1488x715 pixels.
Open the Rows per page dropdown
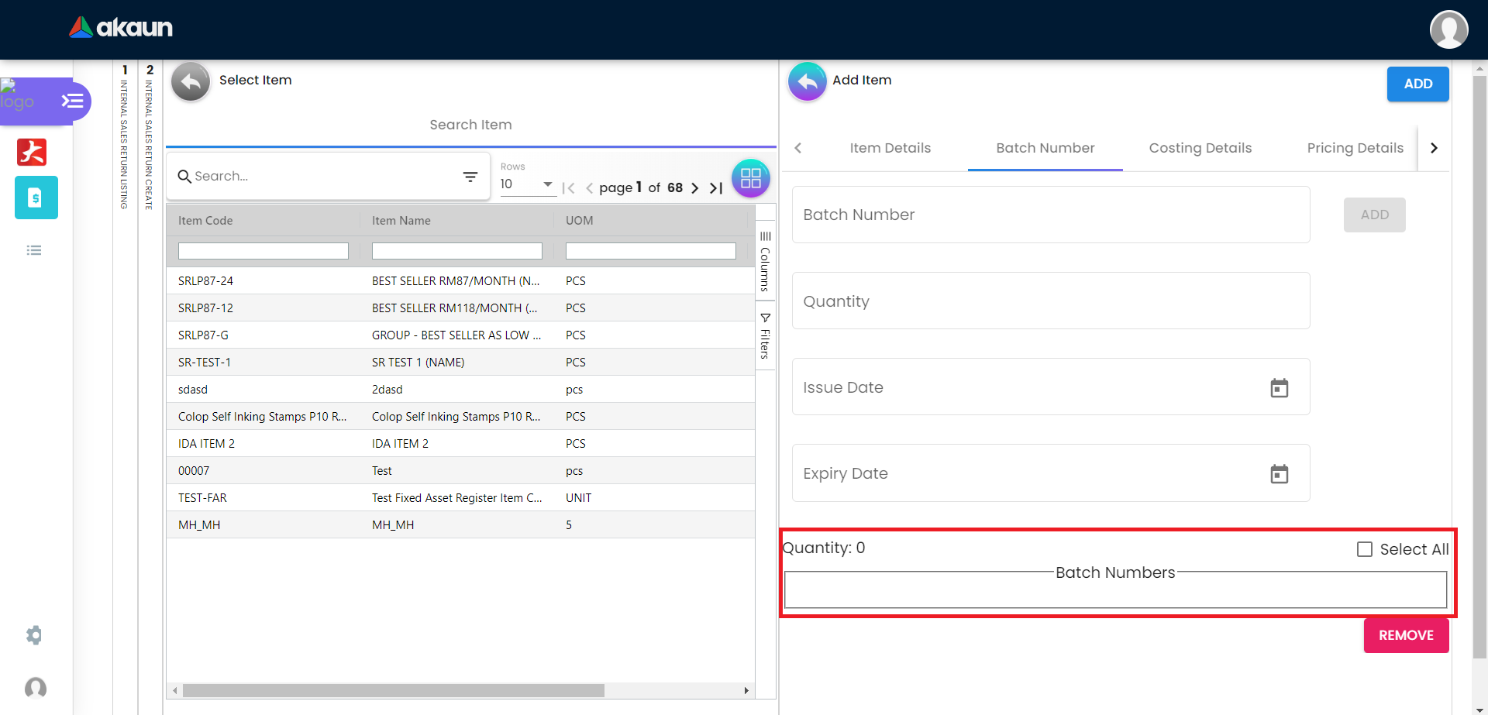tap(527, 184)
